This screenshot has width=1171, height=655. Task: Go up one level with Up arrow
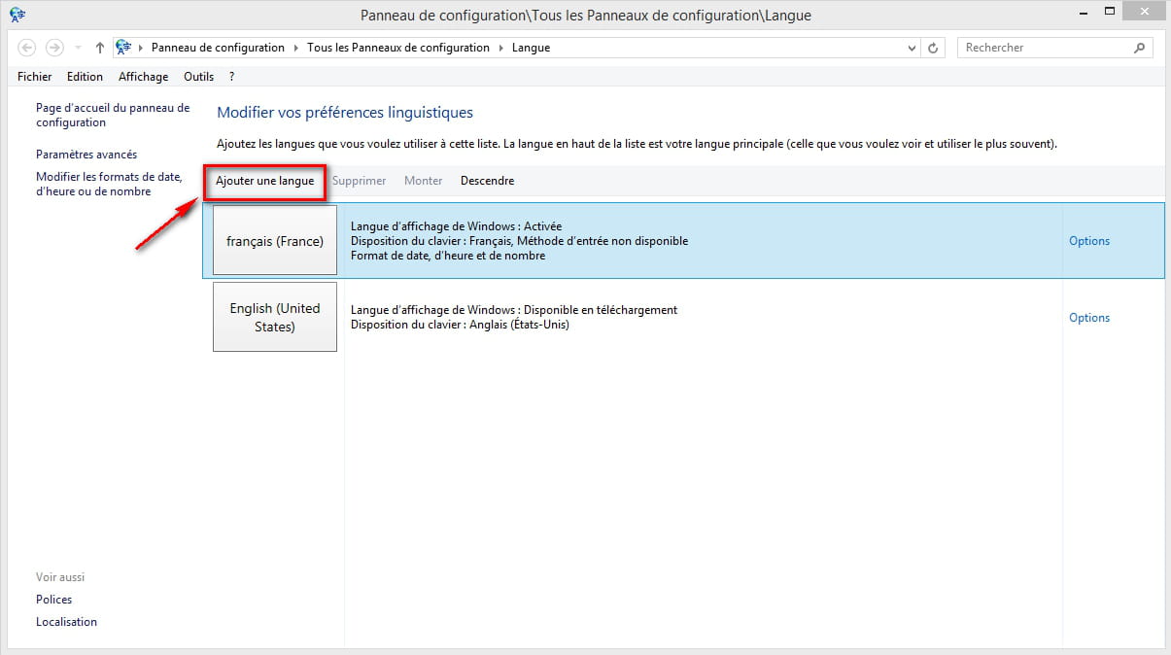[x=99, y=48]
